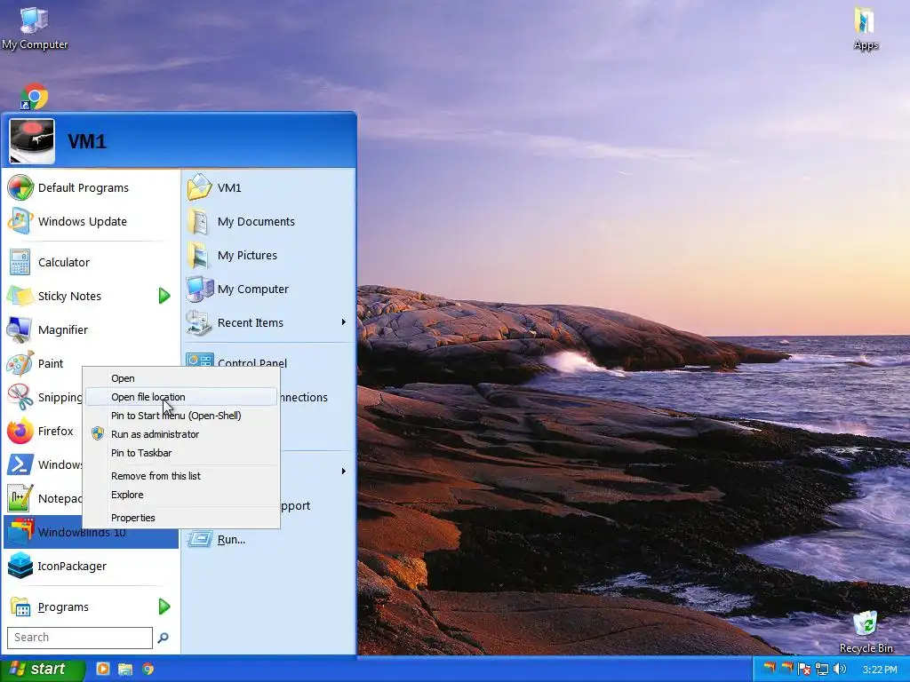This screenshot has height=682, width=910.
Task: Expand the Sticky Notes jump list arrow
Action: pos(164,296)
